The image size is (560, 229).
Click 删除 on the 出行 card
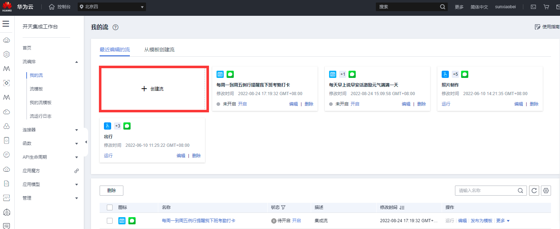tap(196, 155)
